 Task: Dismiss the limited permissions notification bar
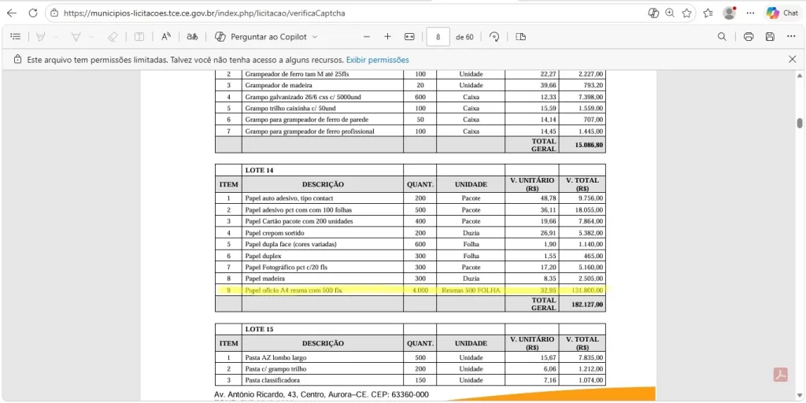point(793,59)
